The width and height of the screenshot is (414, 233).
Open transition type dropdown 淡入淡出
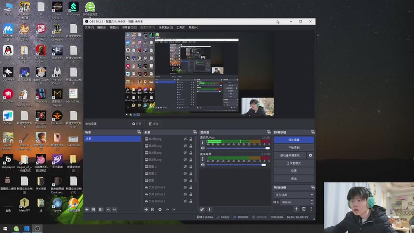(x=293, y=195)
